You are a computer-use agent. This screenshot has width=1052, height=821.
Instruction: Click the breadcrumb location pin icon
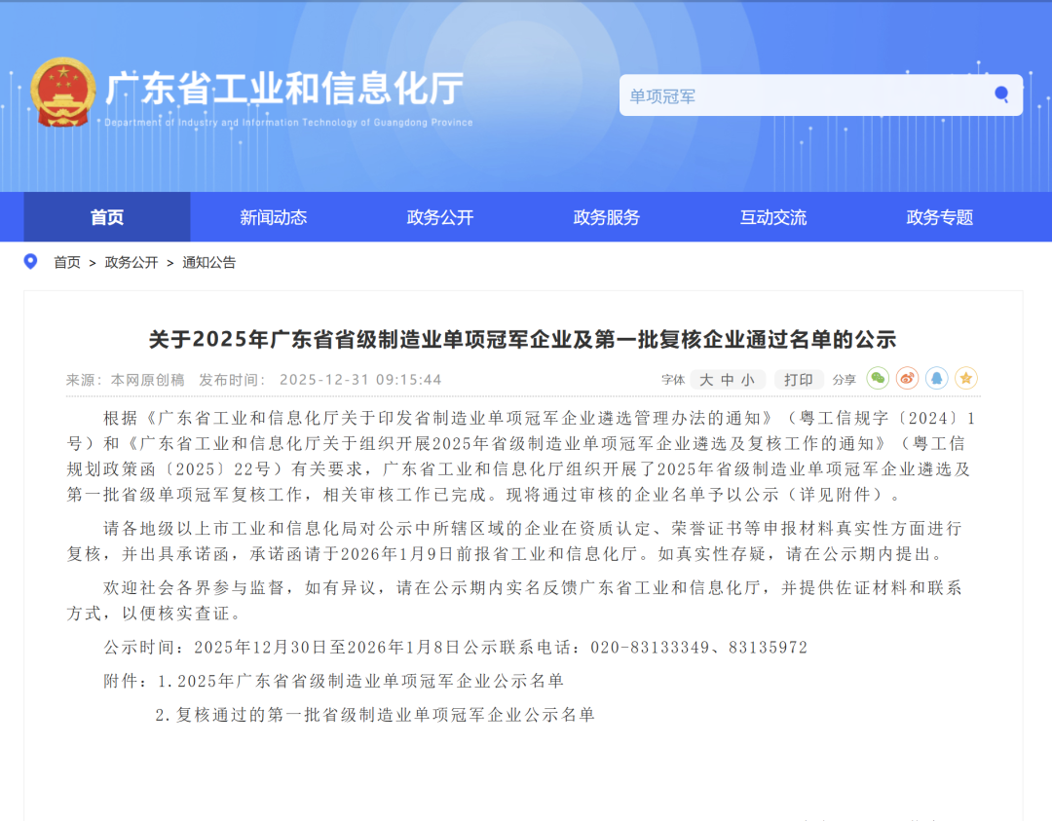coord(30,262)
